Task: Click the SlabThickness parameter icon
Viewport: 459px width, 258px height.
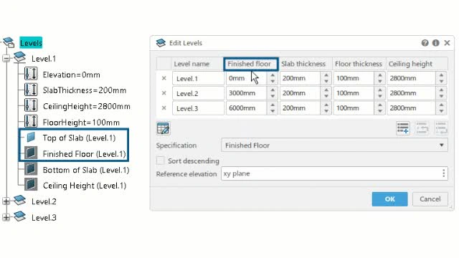Action: click(31, 89)
